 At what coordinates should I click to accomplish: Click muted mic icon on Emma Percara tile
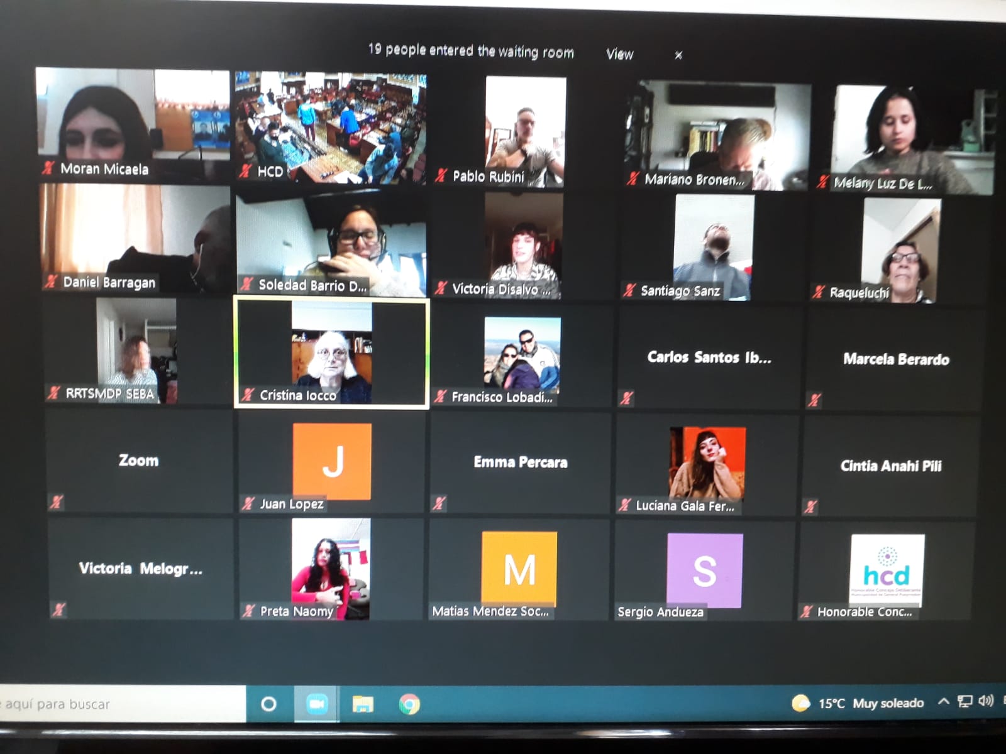pyautogui.click(x=439, y=503)
